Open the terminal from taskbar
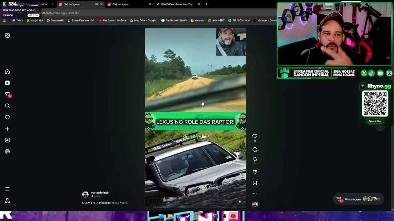 [215, 217]
